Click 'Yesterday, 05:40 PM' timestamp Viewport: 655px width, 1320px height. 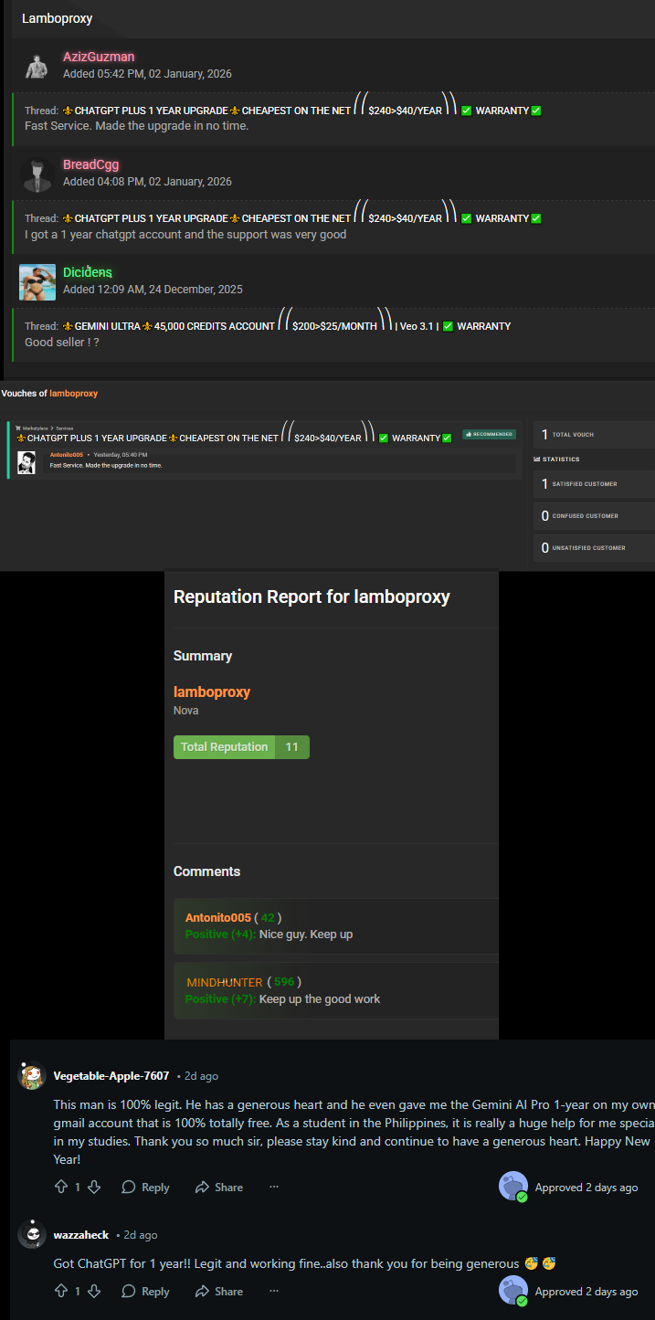coord(121,454)
